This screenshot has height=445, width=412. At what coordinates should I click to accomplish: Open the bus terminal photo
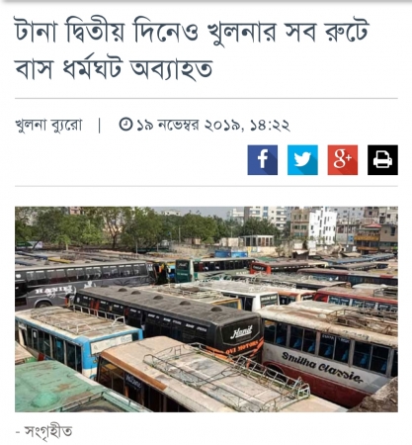tap(206, 310)
